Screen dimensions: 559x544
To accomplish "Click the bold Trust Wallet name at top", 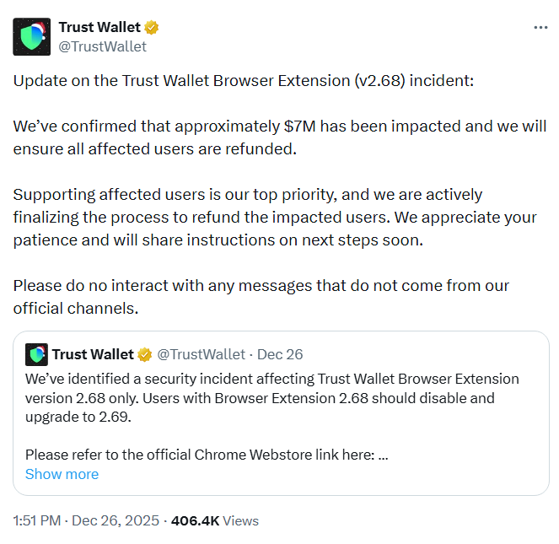I will pos(99,28).
